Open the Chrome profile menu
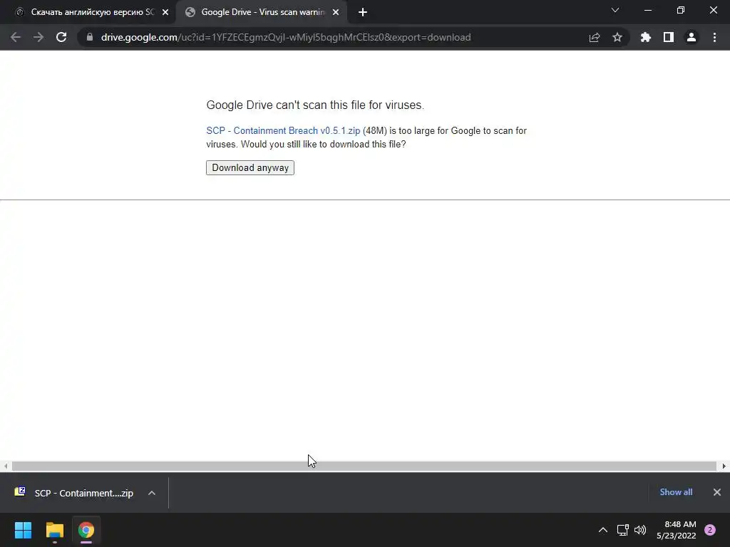The image size is (730, 547). pyautogui.click(x=692, y=37)
